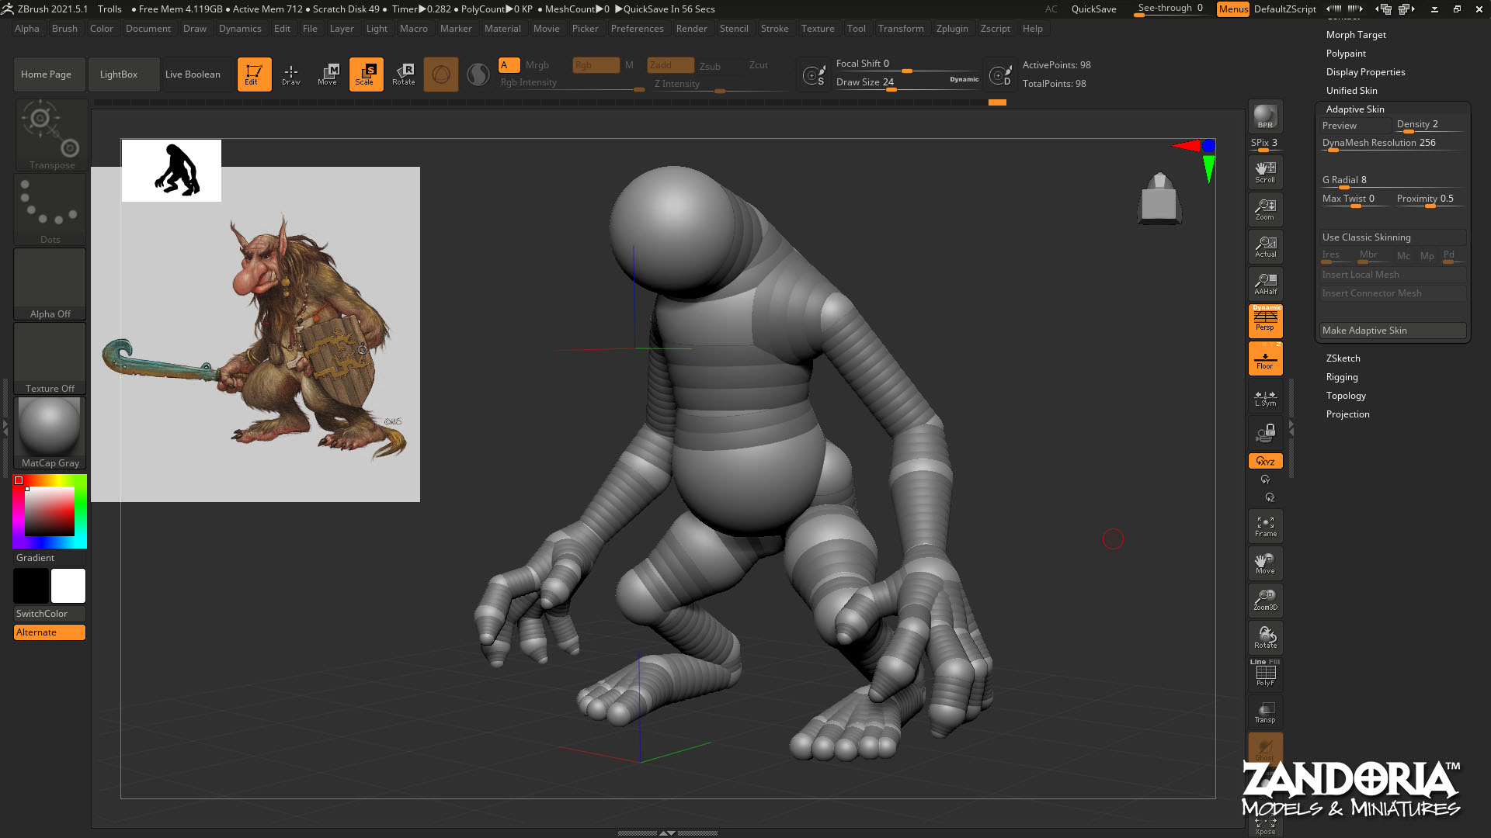Screen dimensions: 1491x838
Task: Expand the Rigging subpalette
Action: point(1341,377)
